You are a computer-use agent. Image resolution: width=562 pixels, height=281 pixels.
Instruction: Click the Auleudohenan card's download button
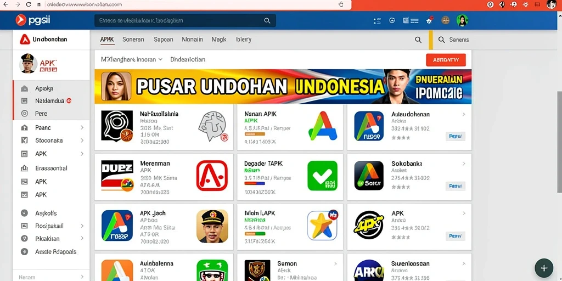tap(455, 136)
